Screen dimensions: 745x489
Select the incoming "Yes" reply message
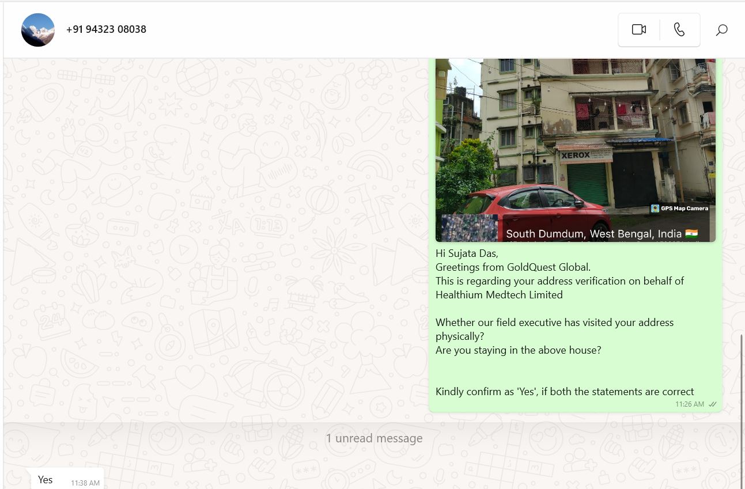[67, 479]
